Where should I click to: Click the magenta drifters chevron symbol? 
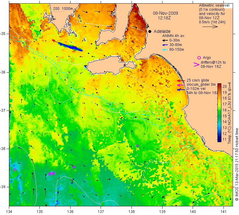(197, 64)
